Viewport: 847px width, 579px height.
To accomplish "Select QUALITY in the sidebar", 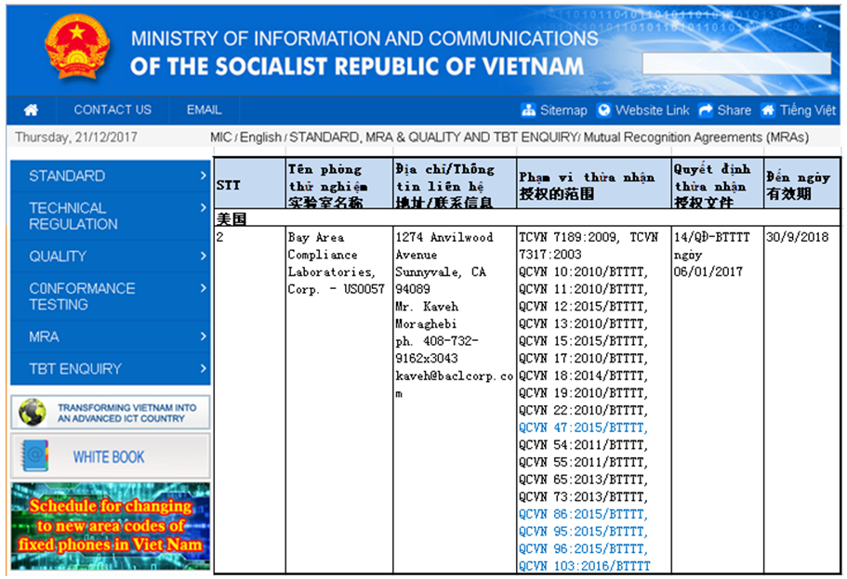I will pyautogui.click(x=111, y=257).
